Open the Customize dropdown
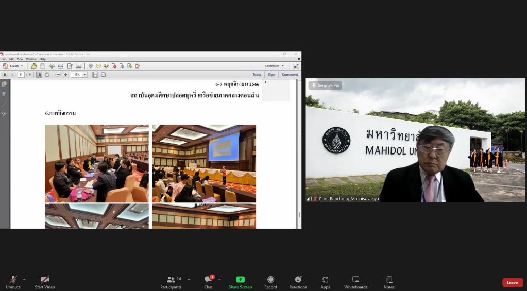Viewport: 527px width, 291px height. click(275, 66)
